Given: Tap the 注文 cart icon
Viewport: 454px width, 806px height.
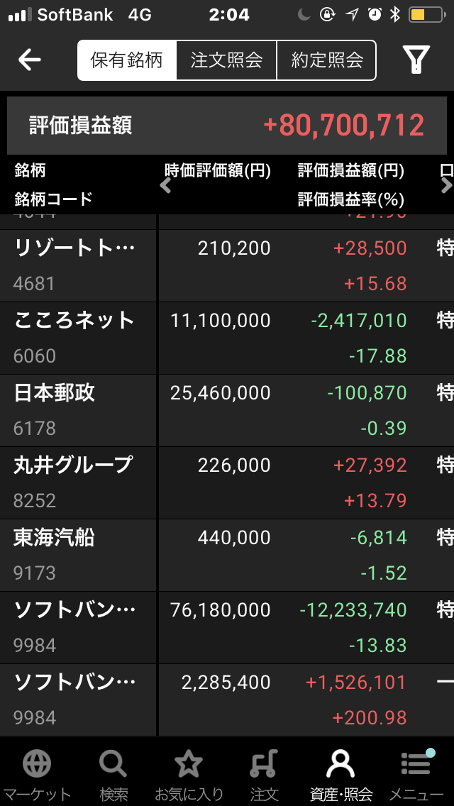Looking at the screenshot, I should pos(265,764).
